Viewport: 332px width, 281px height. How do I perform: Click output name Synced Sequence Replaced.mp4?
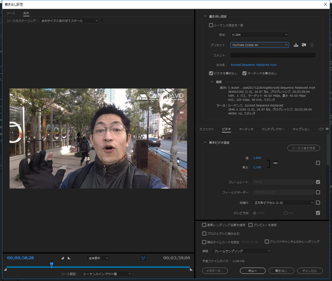pos(254,65)
